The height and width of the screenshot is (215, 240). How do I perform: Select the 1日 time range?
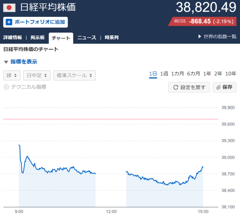(153, 74)
